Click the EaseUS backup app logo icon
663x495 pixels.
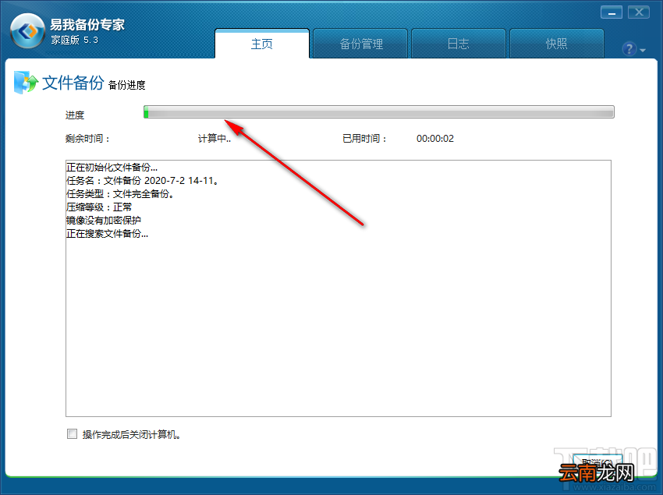pyautogui.click(x=27, y=31)
